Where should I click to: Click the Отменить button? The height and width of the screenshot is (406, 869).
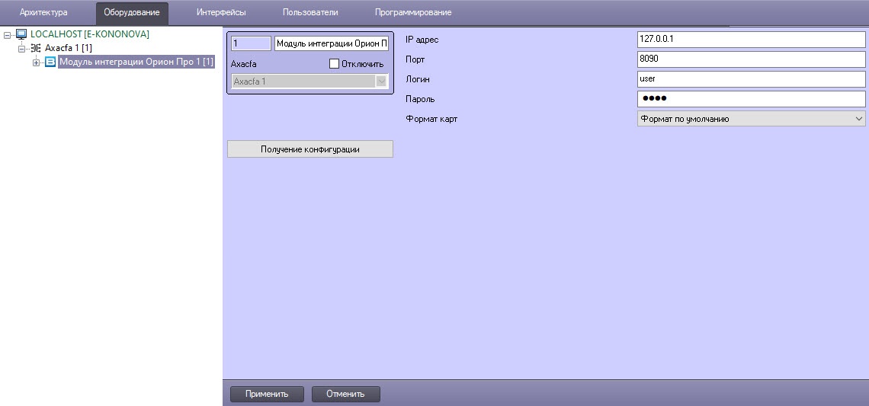[345, 394]
